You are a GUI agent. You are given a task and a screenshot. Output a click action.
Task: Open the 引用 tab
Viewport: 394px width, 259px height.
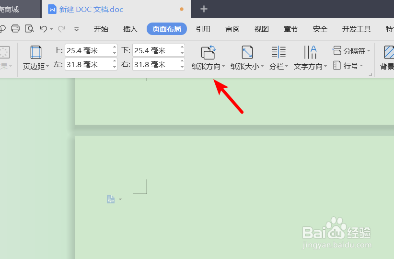pyautogui.click(x=203, y=29)
